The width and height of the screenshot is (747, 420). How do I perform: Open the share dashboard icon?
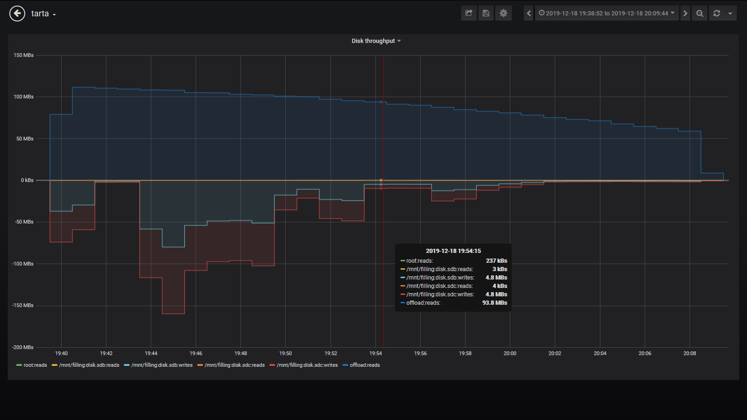tap(469, 13)
